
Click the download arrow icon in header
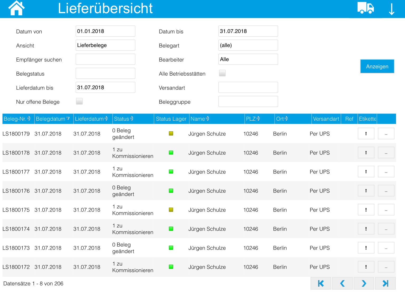pos(392,9)
